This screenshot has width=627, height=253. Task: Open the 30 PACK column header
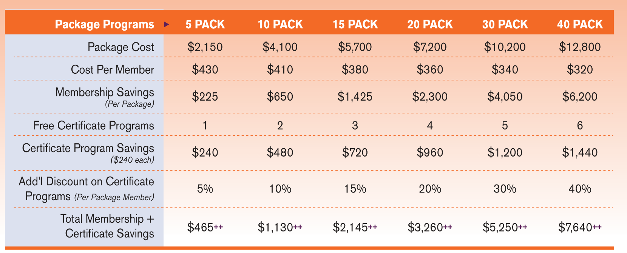click(505, 25)
